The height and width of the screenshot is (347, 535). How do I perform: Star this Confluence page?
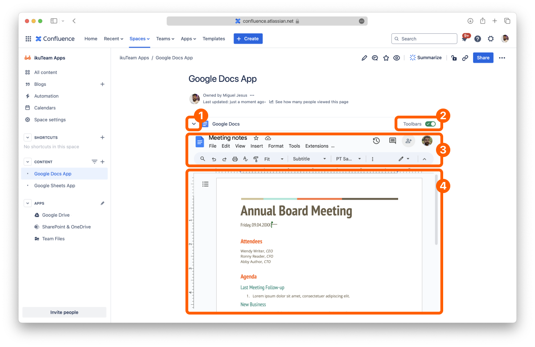tap(386, 58)
